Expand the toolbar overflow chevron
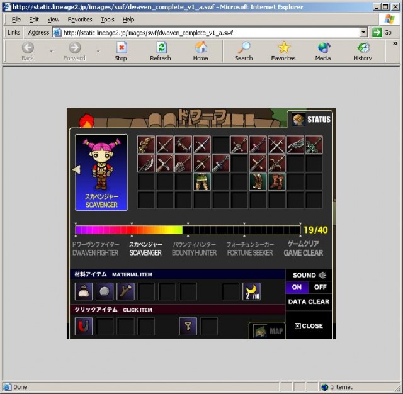This screenshot has width=403, height=394. [395, 43]
